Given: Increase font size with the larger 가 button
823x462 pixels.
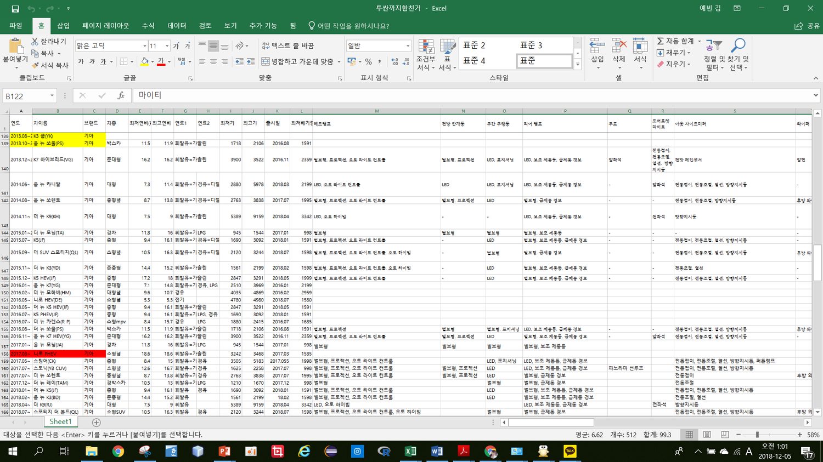Looking at the screenshot, I should (x=176, y=46).
